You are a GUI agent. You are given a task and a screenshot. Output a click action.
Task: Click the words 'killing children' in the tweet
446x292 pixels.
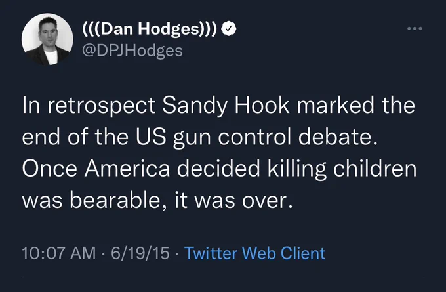[342, 169]
